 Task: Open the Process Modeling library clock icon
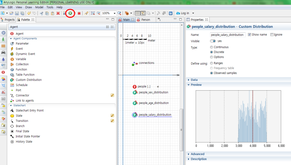click(3, 33)
